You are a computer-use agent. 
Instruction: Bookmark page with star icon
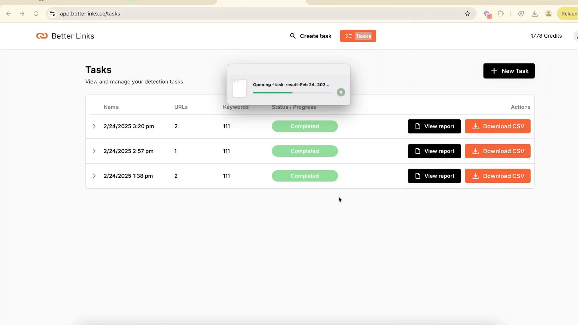coord(467,14)
